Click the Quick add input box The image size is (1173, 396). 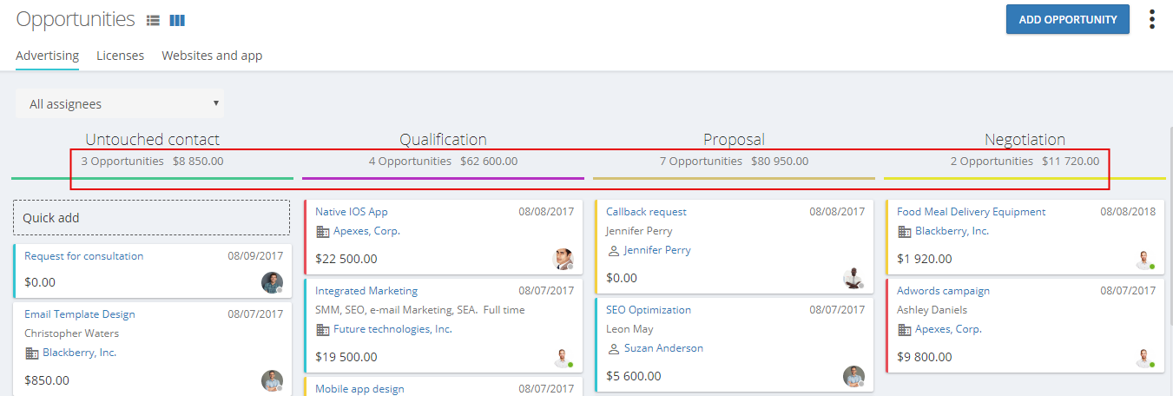(x=151, y=218)
